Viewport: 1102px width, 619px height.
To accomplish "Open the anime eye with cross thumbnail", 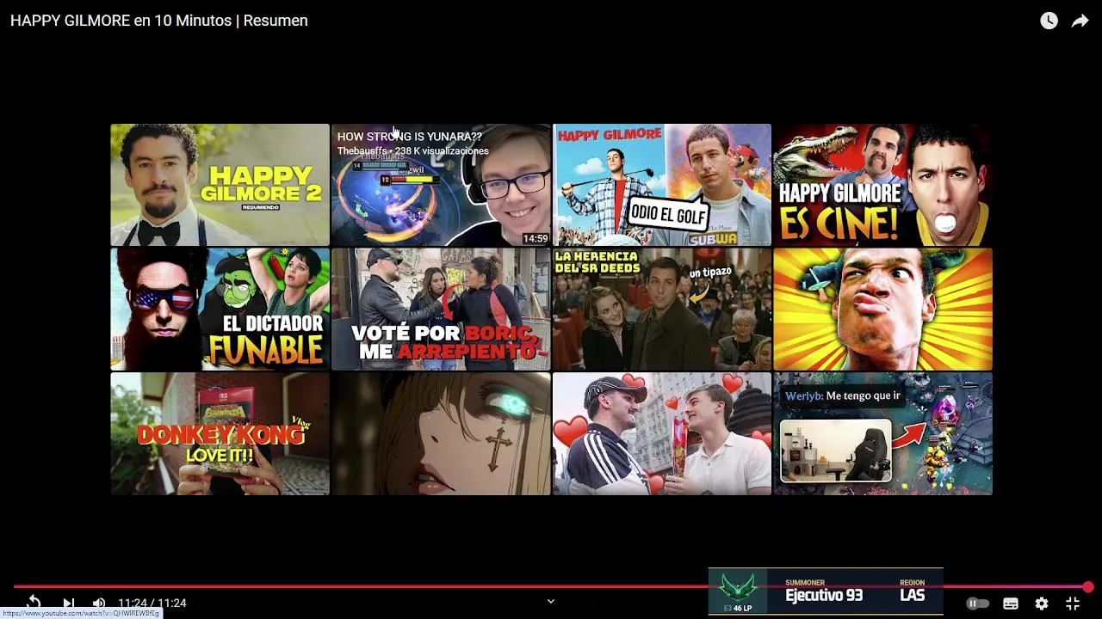I will (x=441, y=433).
